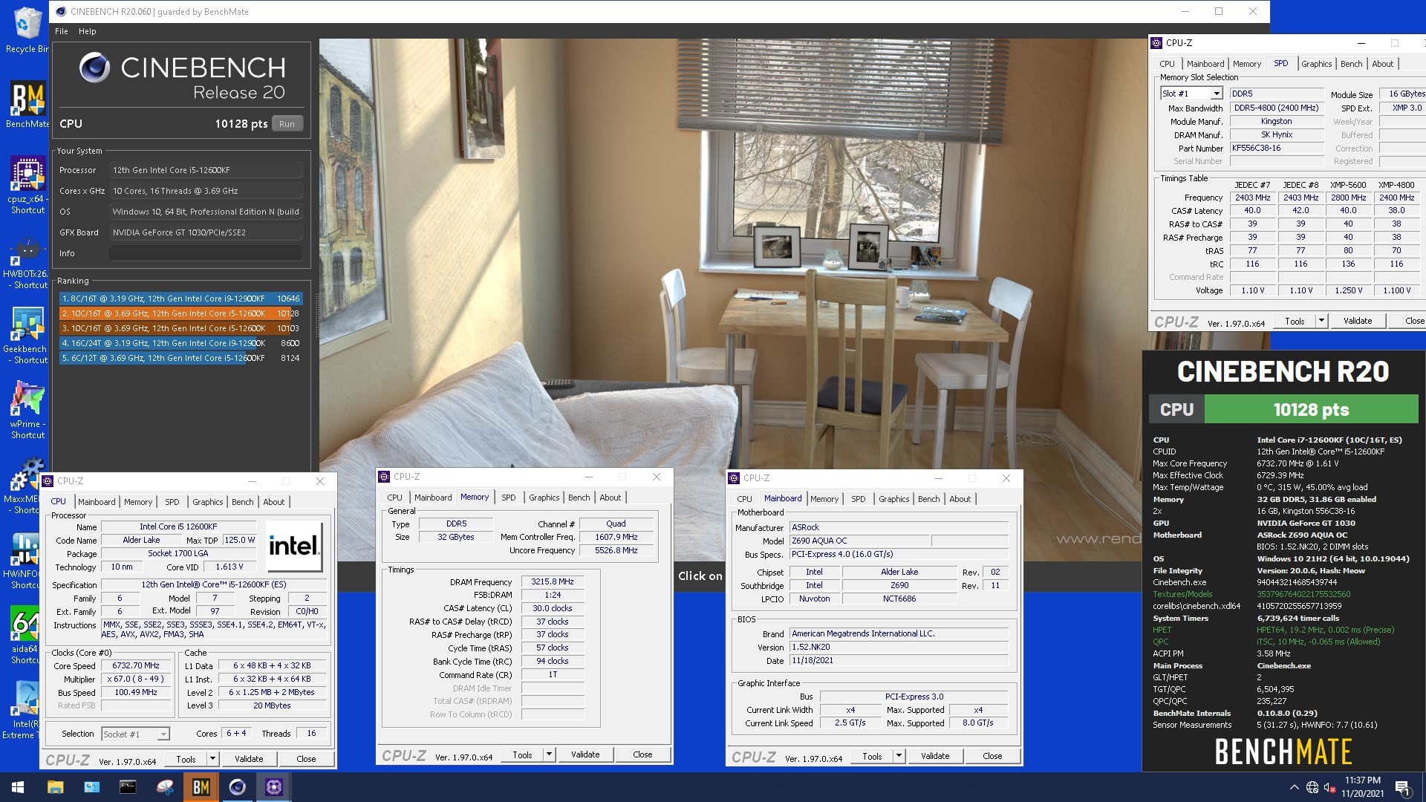Click Close in the CPU-Z Memory window
The width and height of the screenshot is (1426, 802).
(642, 754)
